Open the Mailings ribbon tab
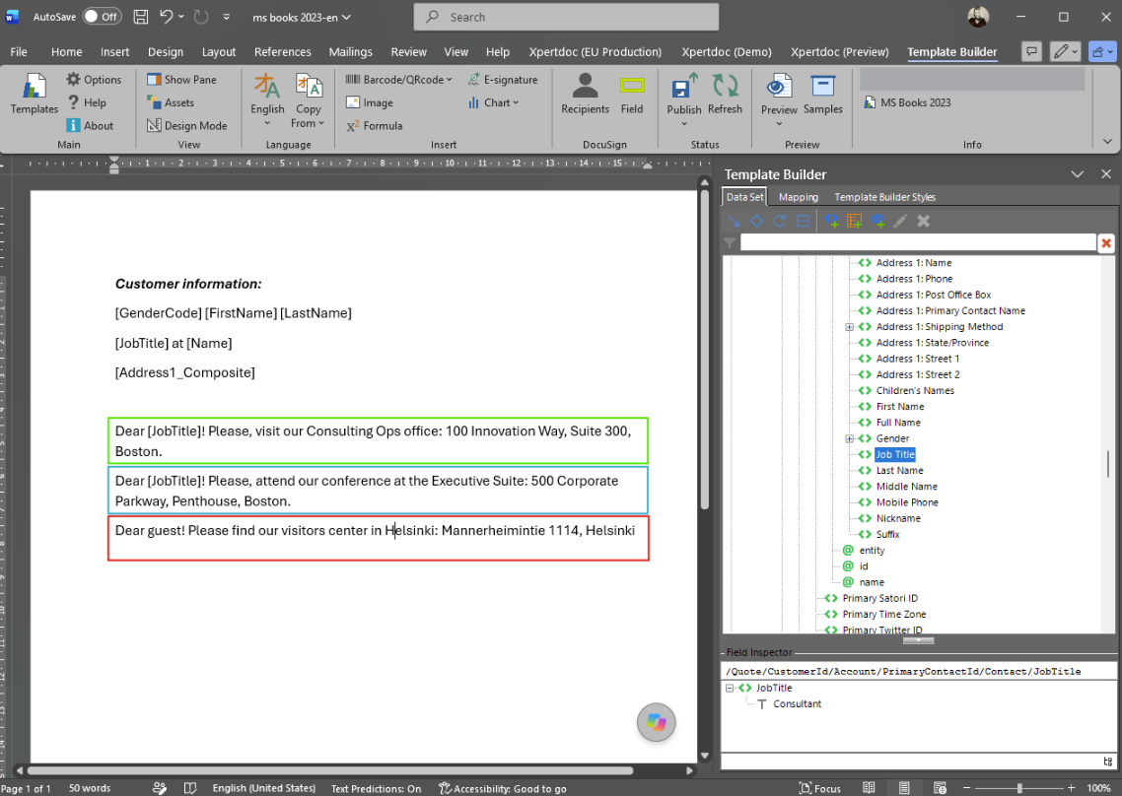 point(351,51)
